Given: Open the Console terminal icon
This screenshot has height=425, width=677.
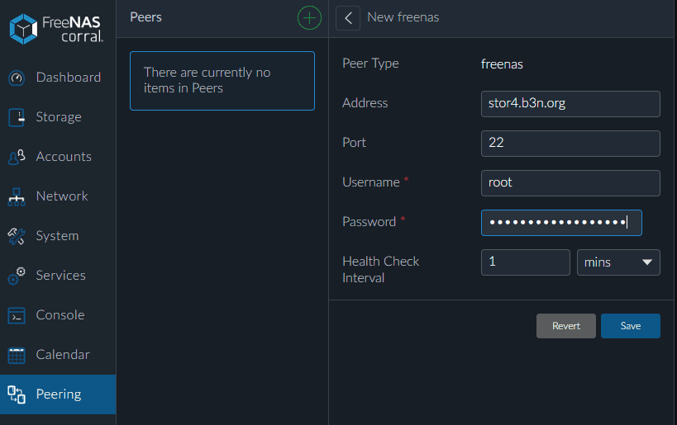Looking at the screenshot, I should pos(17,315).
